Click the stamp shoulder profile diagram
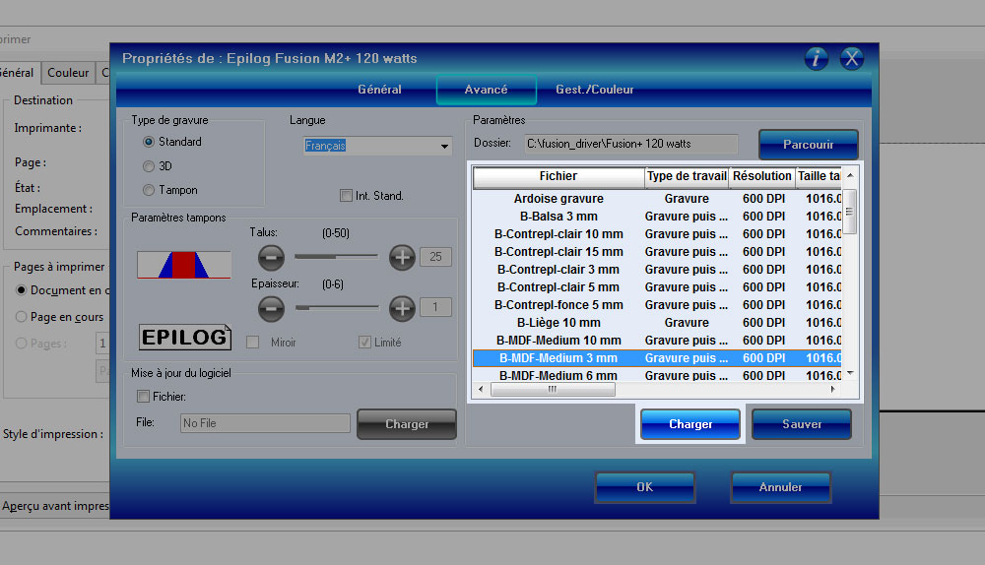985x565 pixels. click(x=184, y=265)
